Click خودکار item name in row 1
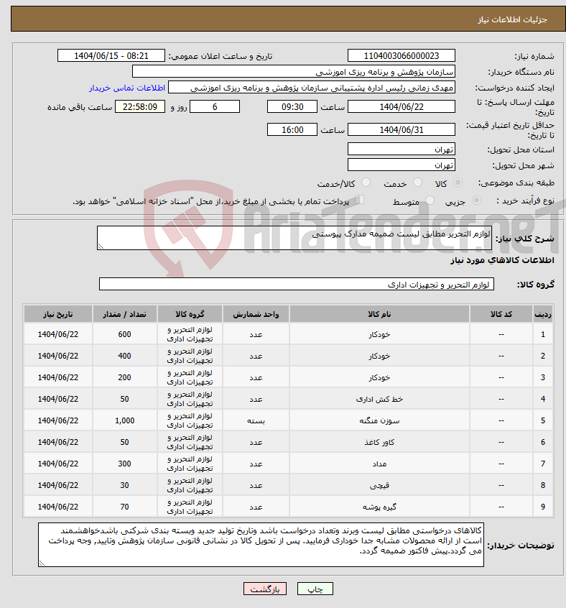 [x=379, y=334]
